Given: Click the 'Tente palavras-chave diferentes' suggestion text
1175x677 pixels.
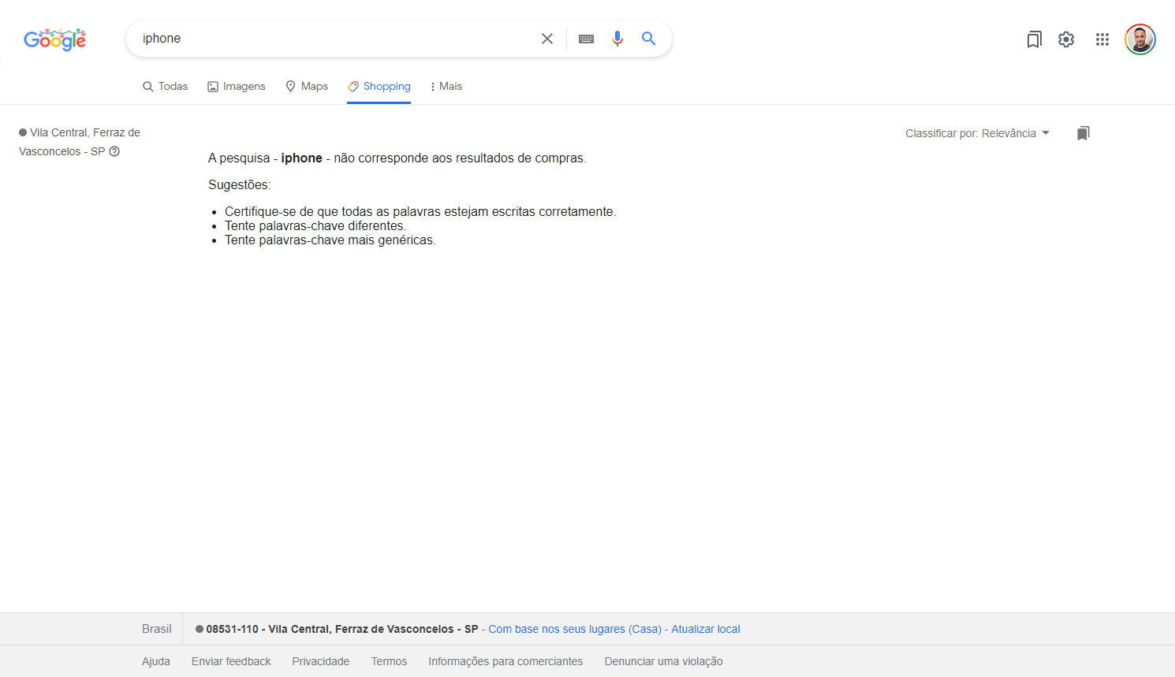Looking at the screenshot, I should pos(315,226).
